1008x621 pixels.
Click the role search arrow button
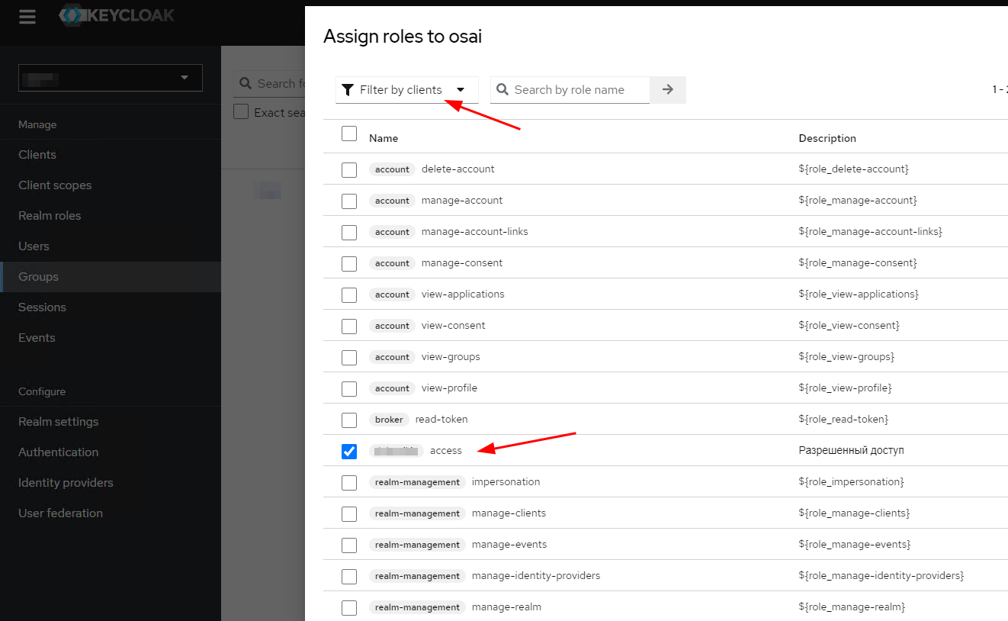point(668,90)
